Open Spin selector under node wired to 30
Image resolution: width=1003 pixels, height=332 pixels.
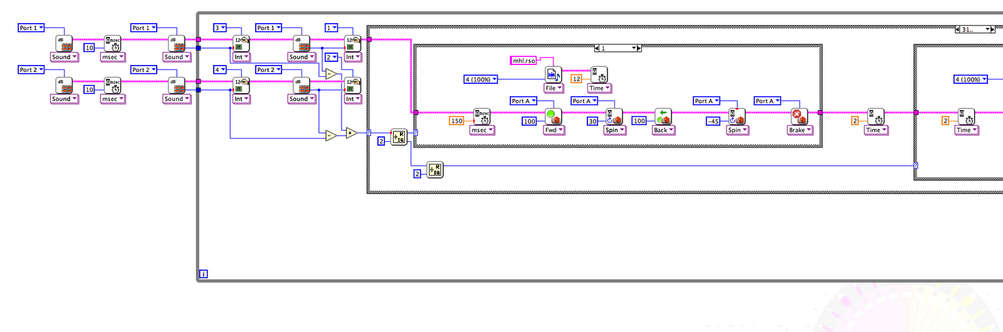point(614,130)
